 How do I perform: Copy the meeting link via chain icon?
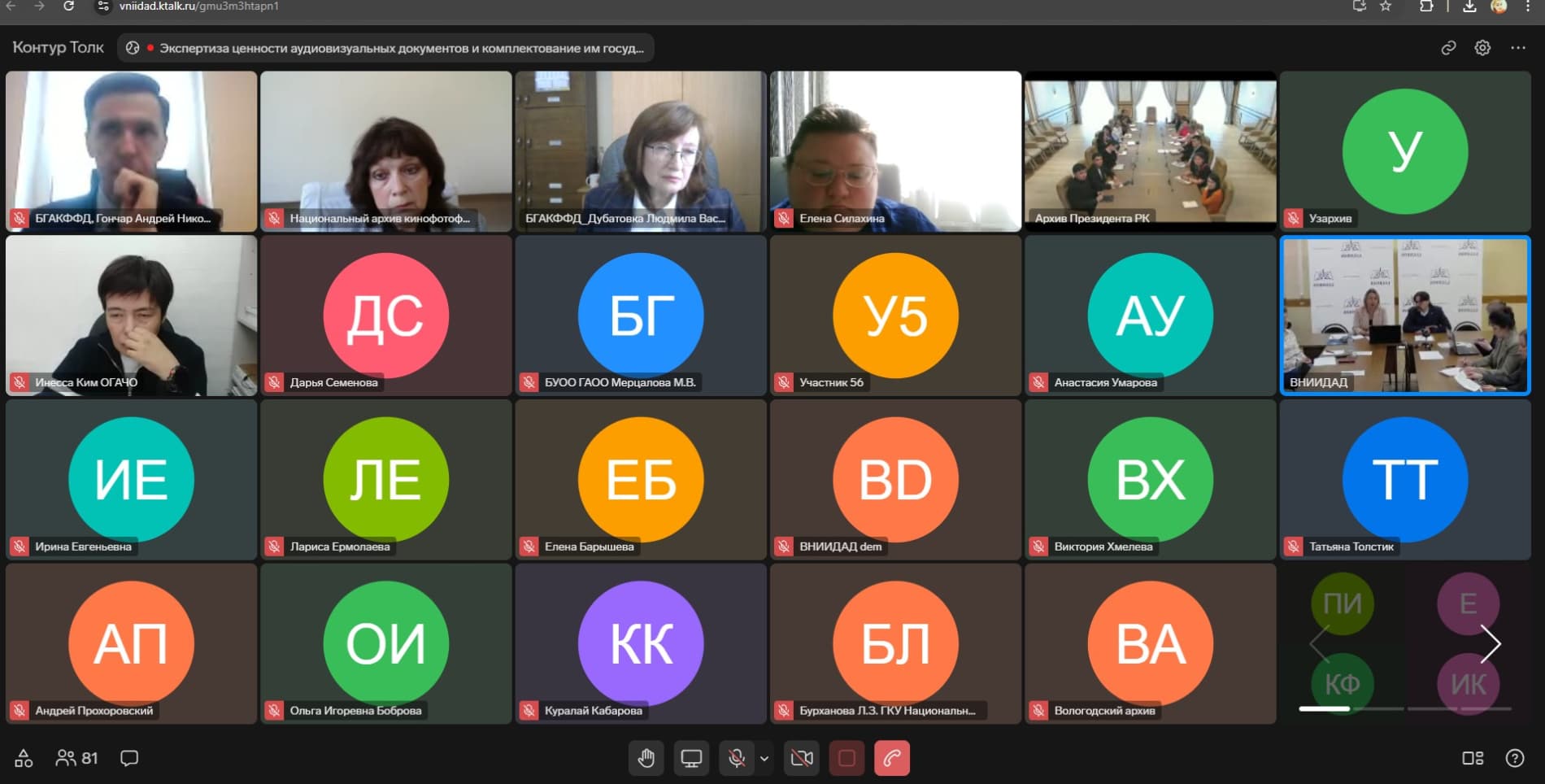tap(1448, 48)
